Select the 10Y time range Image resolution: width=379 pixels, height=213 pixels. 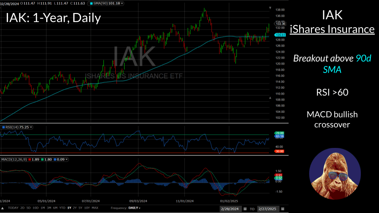tap(87, 208)
